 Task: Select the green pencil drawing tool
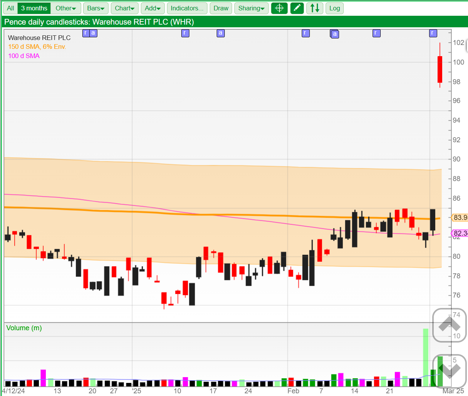click(297, 8)
